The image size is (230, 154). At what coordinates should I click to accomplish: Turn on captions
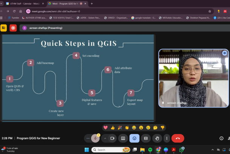click(146, 138)
